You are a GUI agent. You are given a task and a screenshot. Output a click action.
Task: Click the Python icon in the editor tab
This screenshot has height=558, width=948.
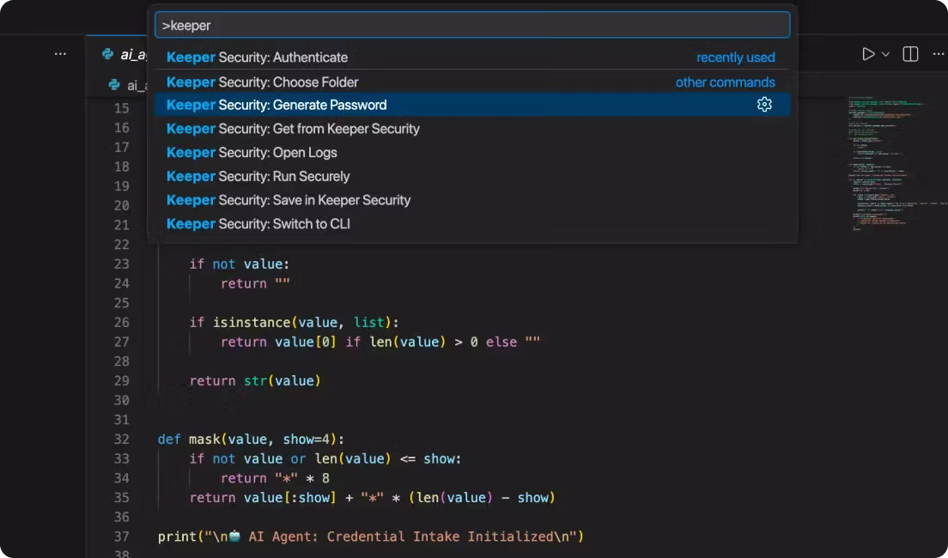pos(107,54)
